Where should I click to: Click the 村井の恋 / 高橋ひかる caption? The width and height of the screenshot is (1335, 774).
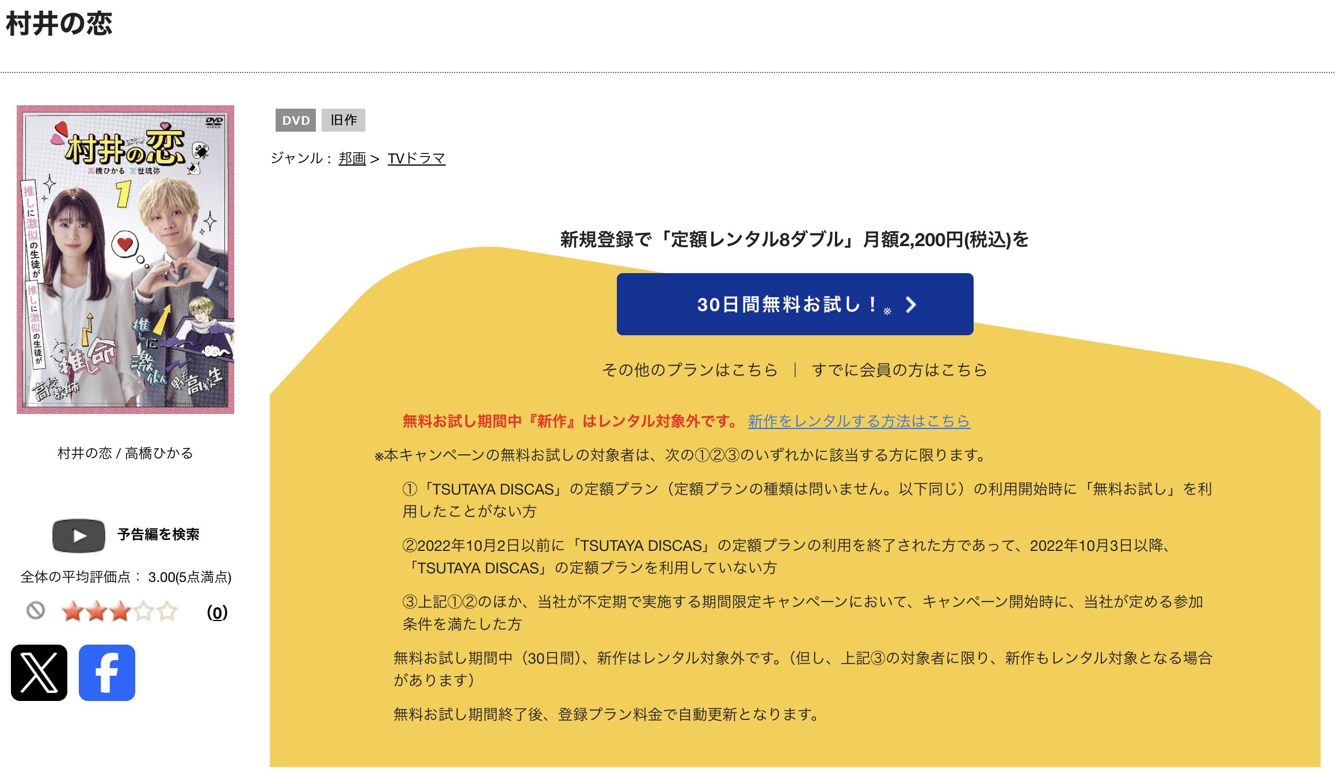tap(125, 453)
